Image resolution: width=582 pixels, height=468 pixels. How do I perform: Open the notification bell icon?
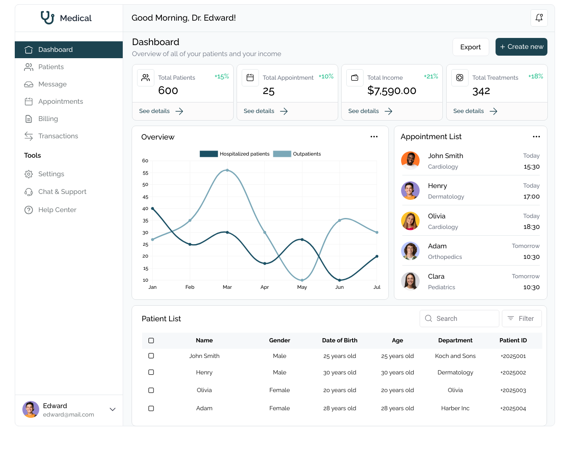click(539, 18)
